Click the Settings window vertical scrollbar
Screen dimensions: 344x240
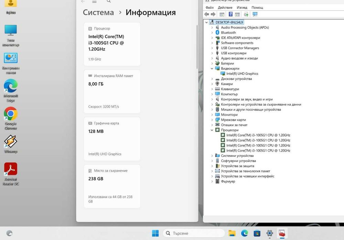[197, 47]
